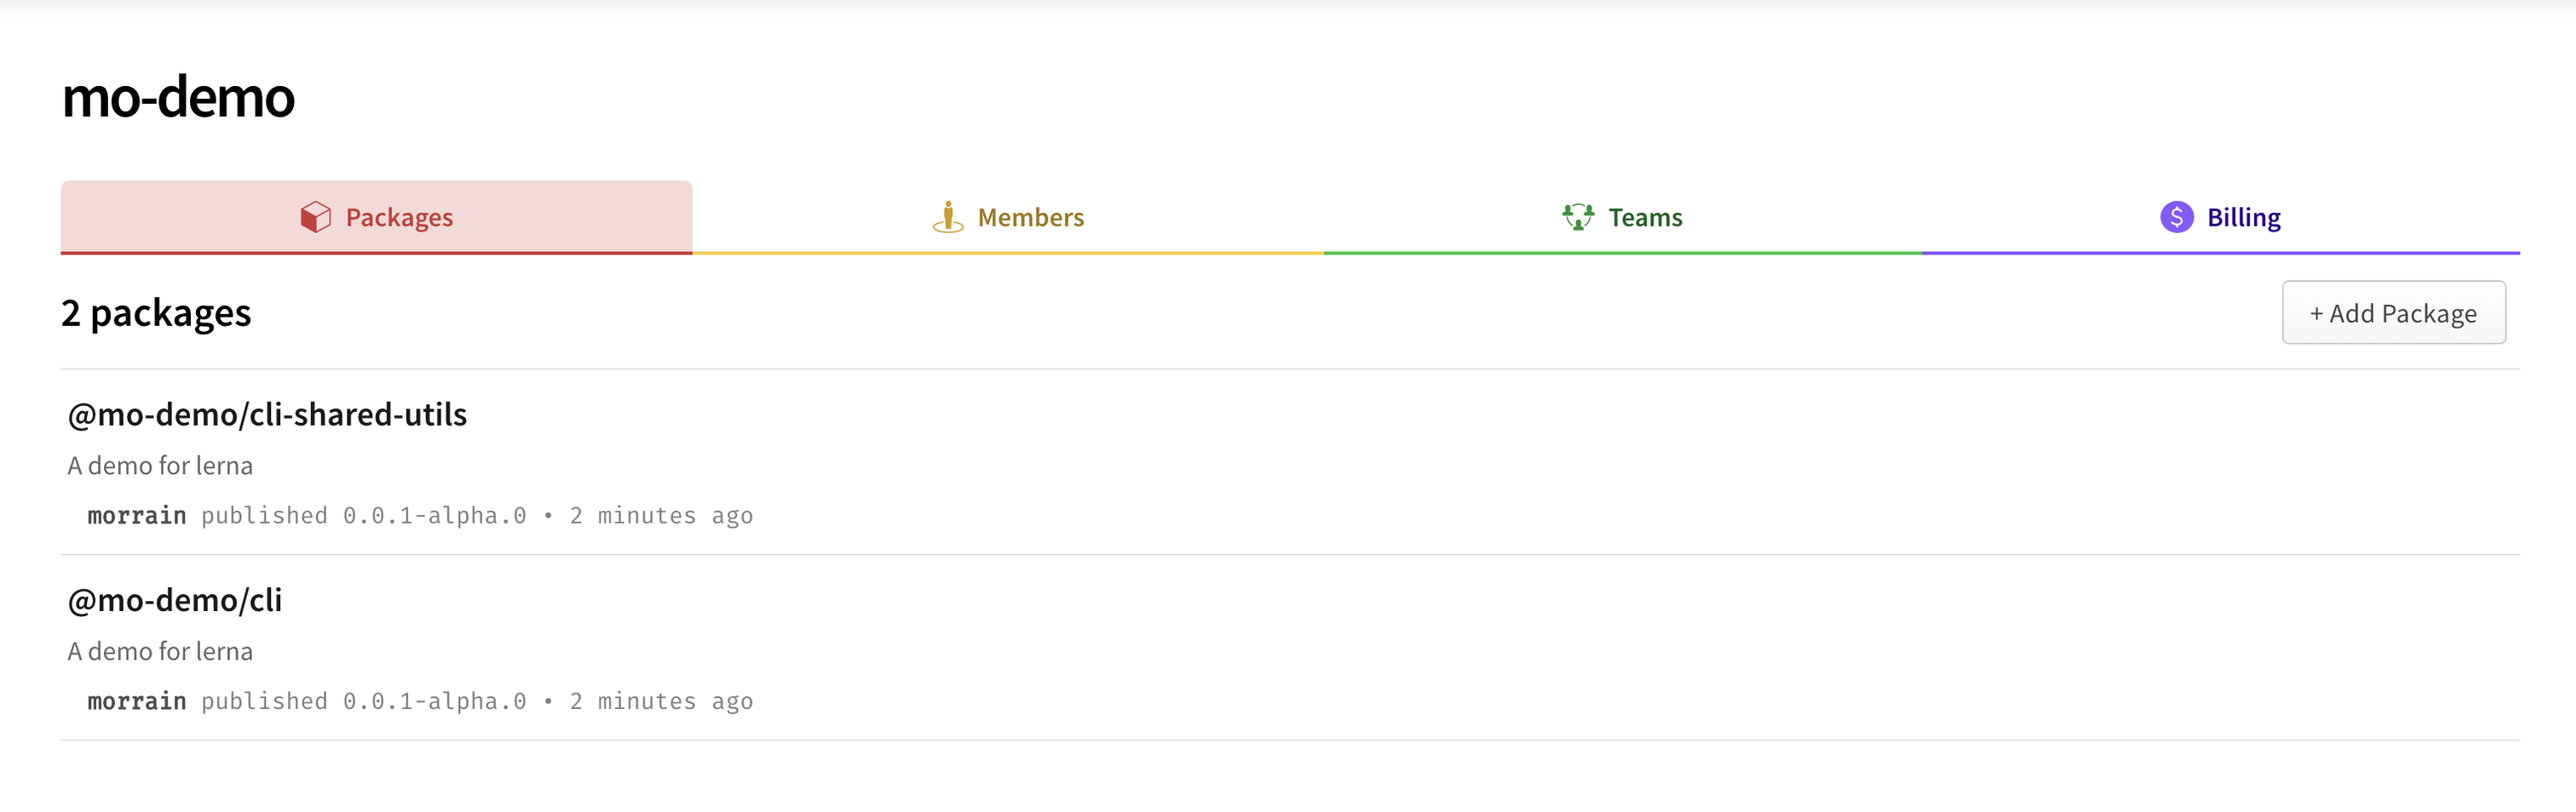Click the red package box icon
The width and height of the screenshot is (2576, 812).
coord(316,217)
